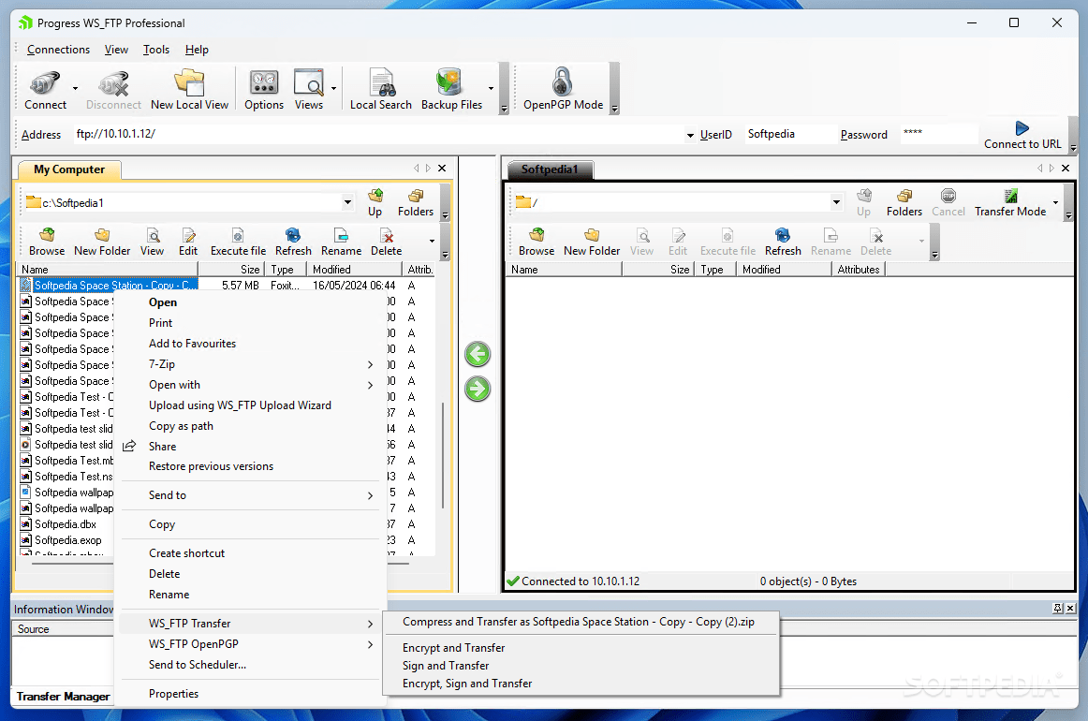Toggle the Folders tree in local pane
Screen dimensions: 1088x721
click(415, 201)
